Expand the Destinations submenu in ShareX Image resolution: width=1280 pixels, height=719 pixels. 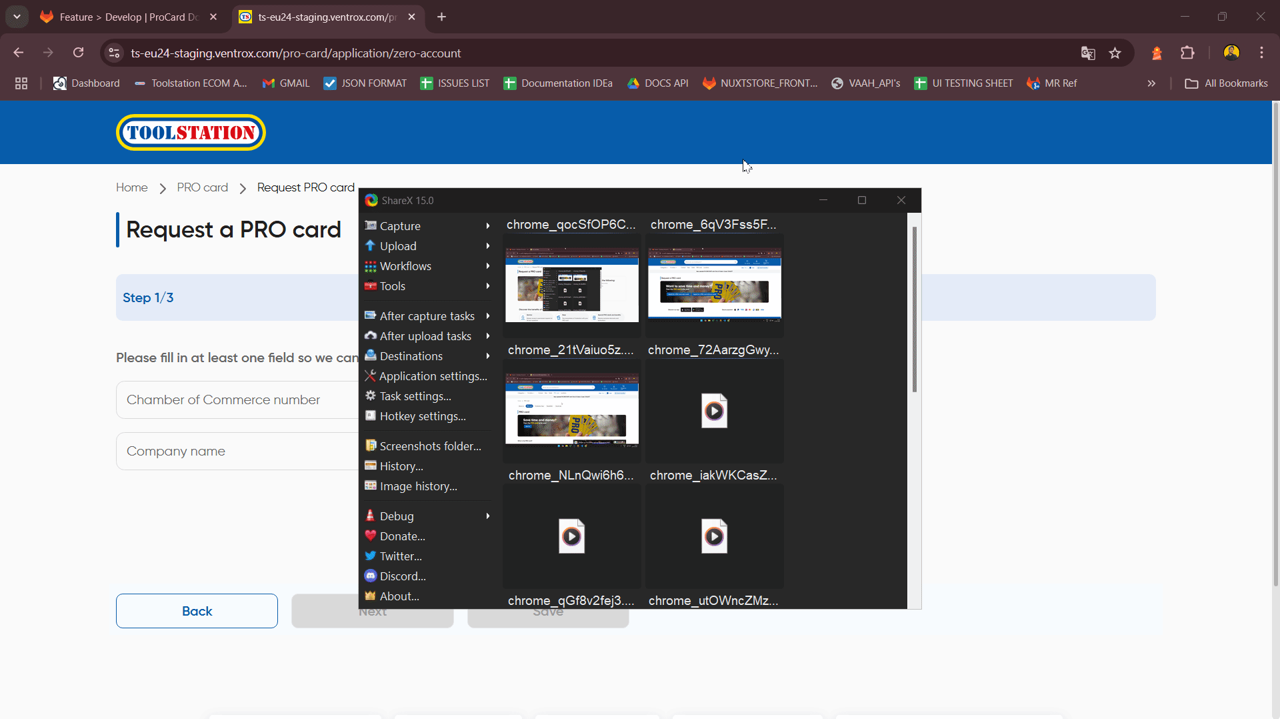pyautogui.click(x=411, y=355)
